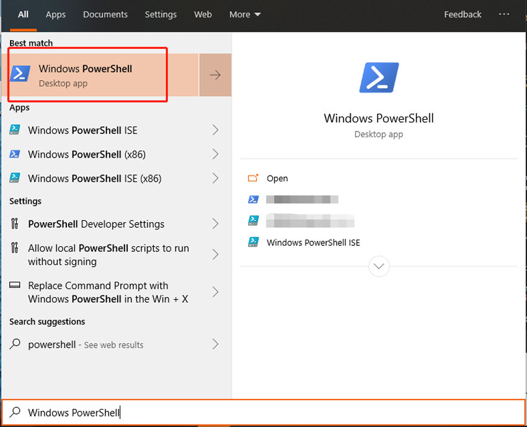Open the ellipsis options menu
The image size is (527, 427).
[503, 14]
